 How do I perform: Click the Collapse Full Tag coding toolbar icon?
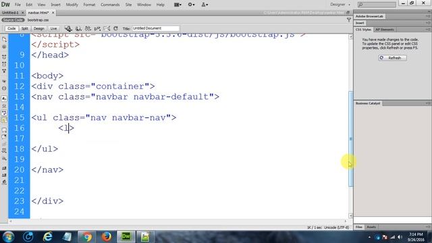pos(4,57)
